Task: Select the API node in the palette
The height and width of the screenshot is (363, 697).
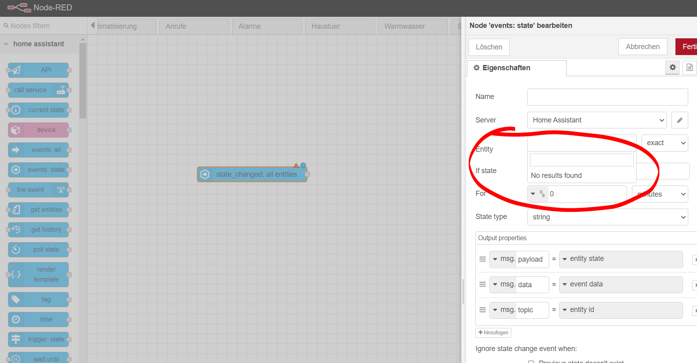Action: click(x=38, y=70)
